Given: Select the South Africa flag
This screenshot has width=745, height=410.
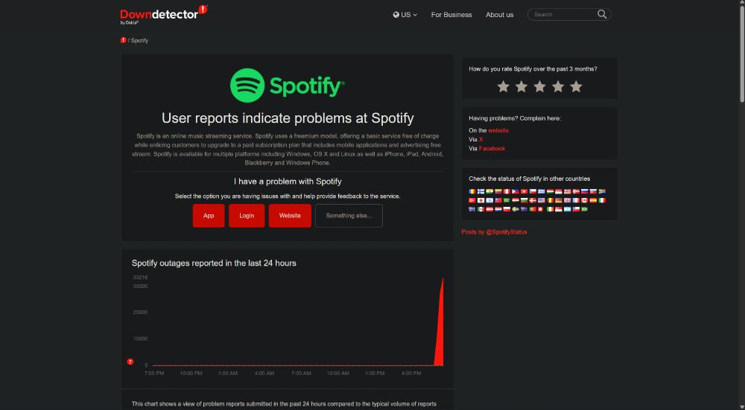Looking at the screenshot, I should (602, 191).
